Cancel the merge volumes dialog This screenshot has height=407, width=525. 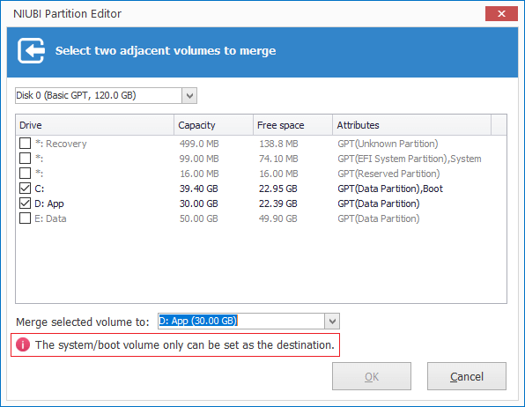pyautogui.click(x=467, y=376)
